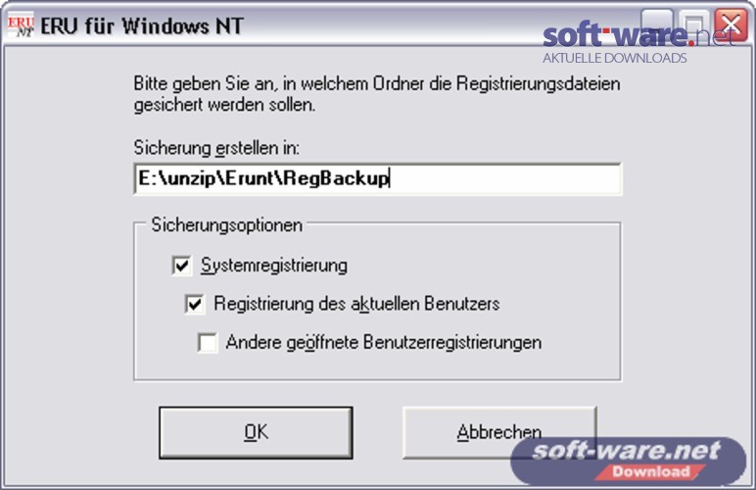The image size is (756, 490).
Task: Click the 'AKTUELLE DOWNLOADS' watermark text
Action: pyautogui.click(x=615, y=59)
